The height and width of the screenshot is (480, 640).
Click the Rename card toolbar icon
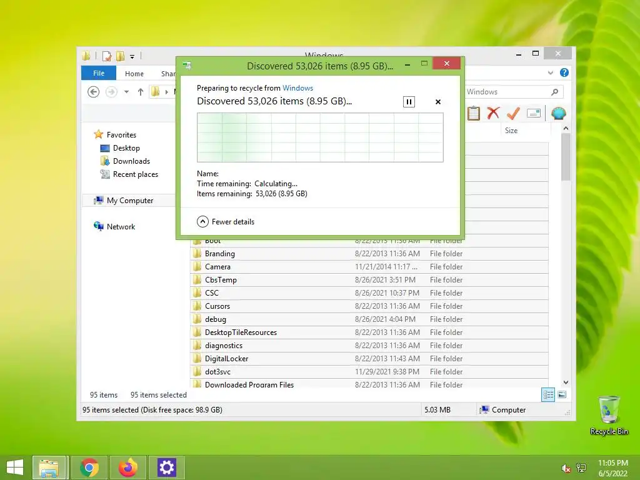pos(534,113)
